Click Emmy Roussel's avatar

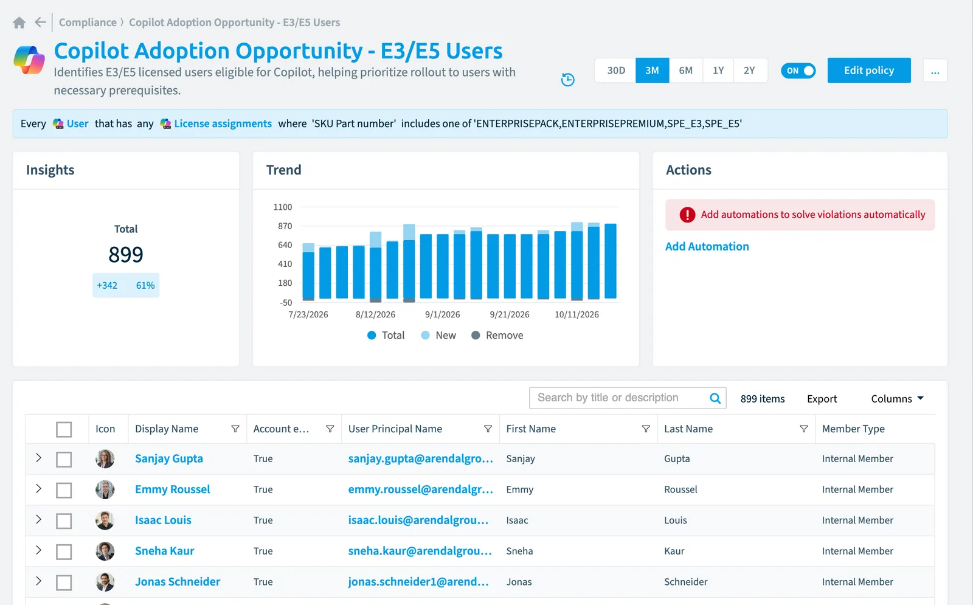(105, 489)
